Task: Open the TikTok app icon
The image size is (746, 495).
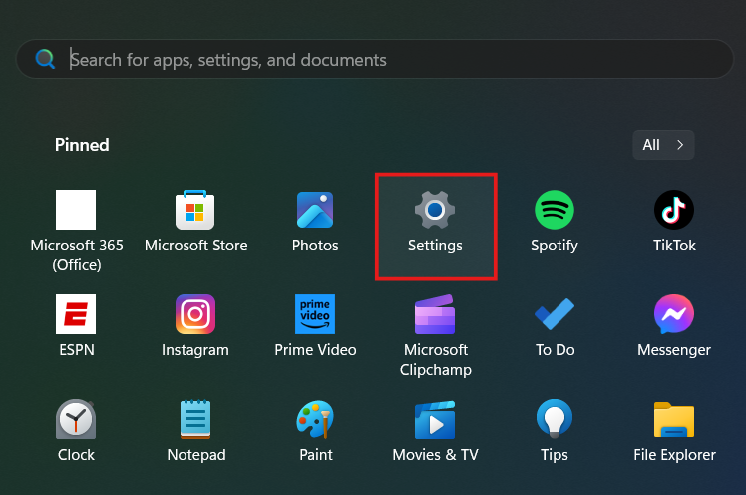Action: [x=674, y=211]
